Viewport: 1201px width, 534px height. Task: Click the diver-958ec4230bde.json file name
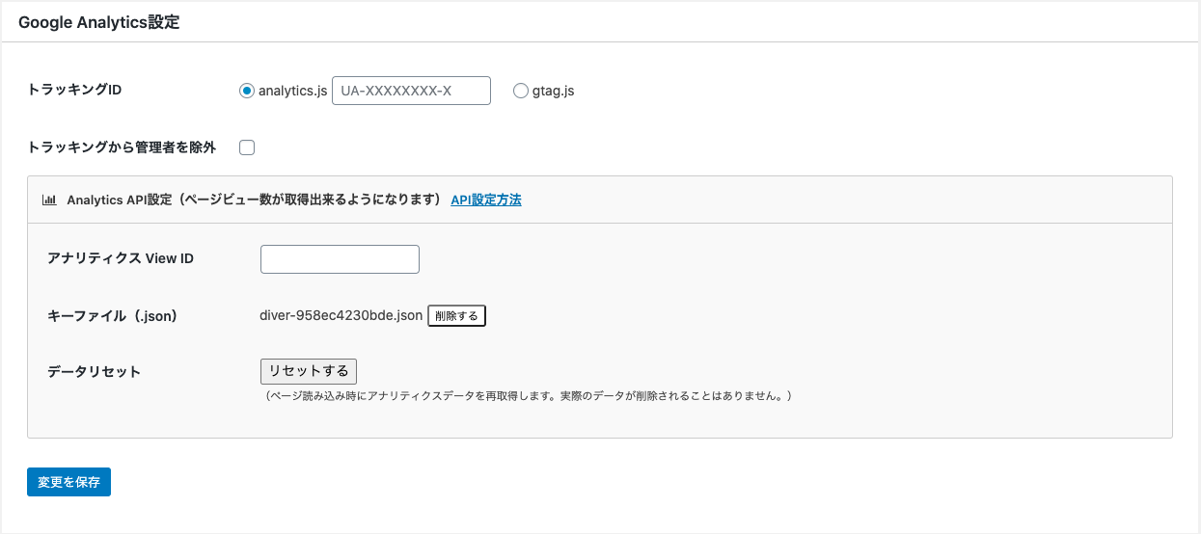pos(341,315)
